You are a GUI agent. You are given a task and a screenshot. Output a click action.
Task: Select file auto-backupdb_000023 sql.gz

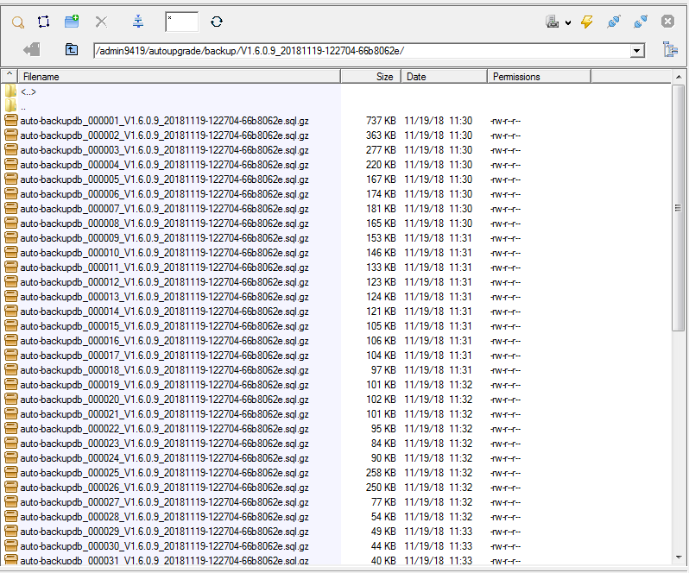[x=164, y=444]
